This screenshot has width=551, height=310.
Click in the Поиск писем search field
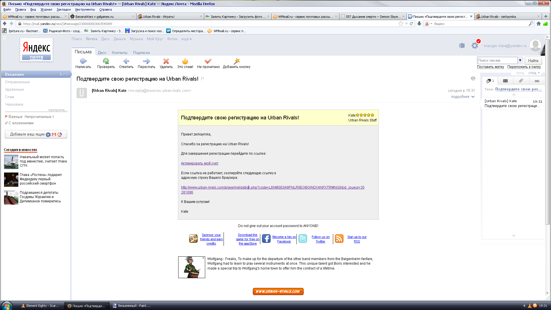tap(497, 60)
